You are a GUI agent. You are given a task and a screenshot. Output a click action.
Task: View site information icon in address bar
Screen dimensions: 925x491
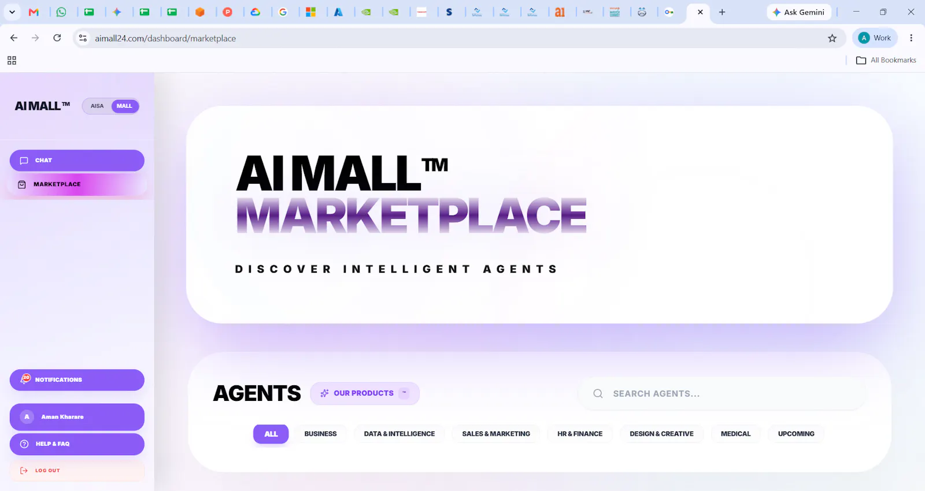83,38
